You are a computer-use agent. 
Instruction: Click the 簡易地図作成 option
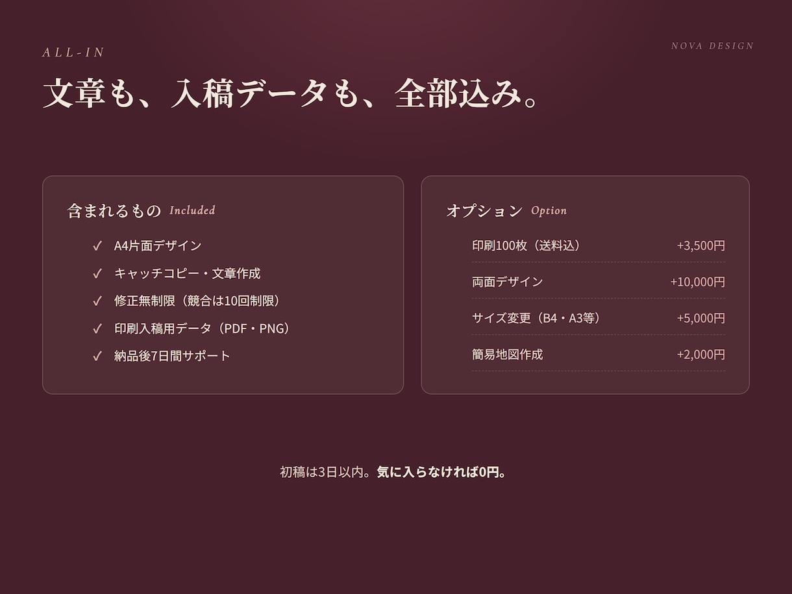(x=507, y=354)
